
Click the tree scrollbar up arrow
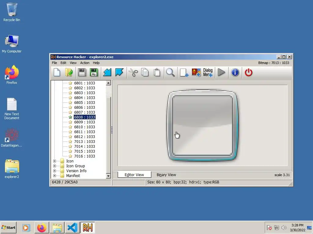[x=109, y=83]
